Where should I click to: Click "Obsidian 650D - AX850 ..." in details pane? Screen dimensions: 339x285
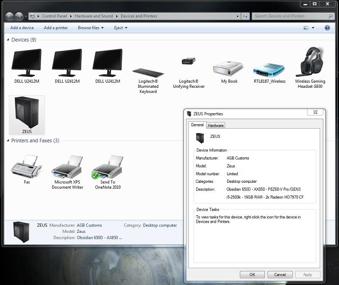click(100, 237)
